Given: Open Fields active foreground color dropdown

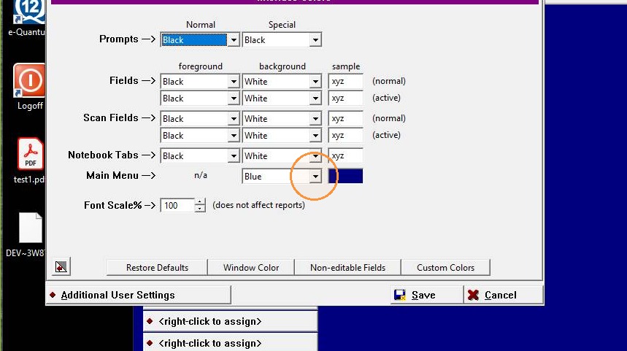Looking at the screenshot, I should click(x=234, y=99).
